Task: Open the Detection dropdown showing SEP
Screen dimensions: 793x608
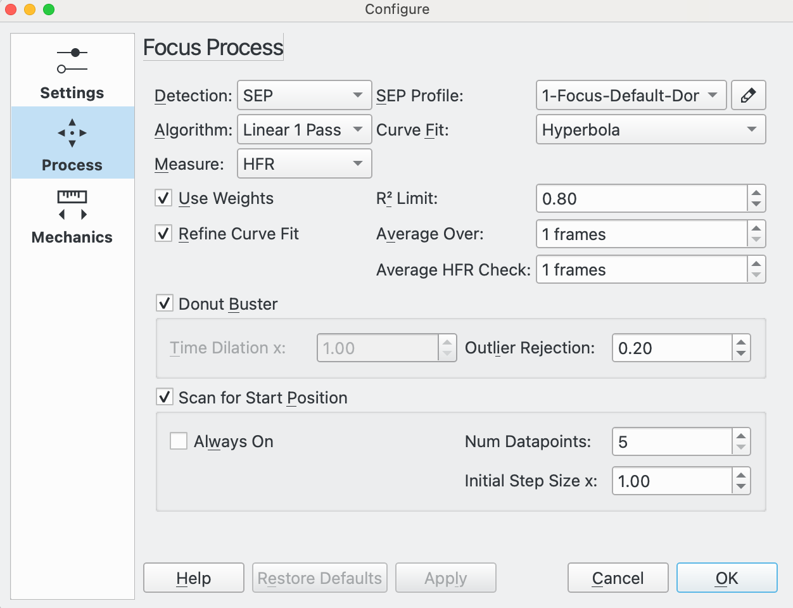Action: click(x=304, y=95)
